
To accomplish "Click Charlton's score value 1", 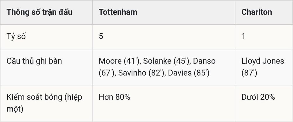I will (x=243, y=36).
